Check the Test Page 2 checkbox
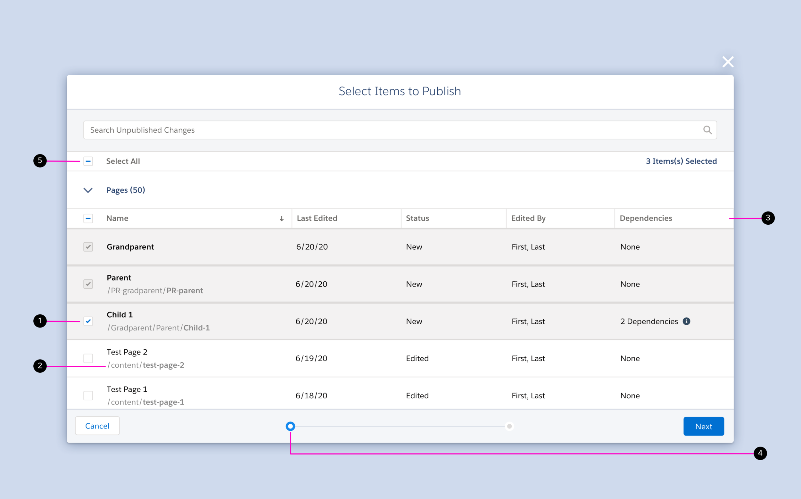The image size is (801, 499). 88,358
